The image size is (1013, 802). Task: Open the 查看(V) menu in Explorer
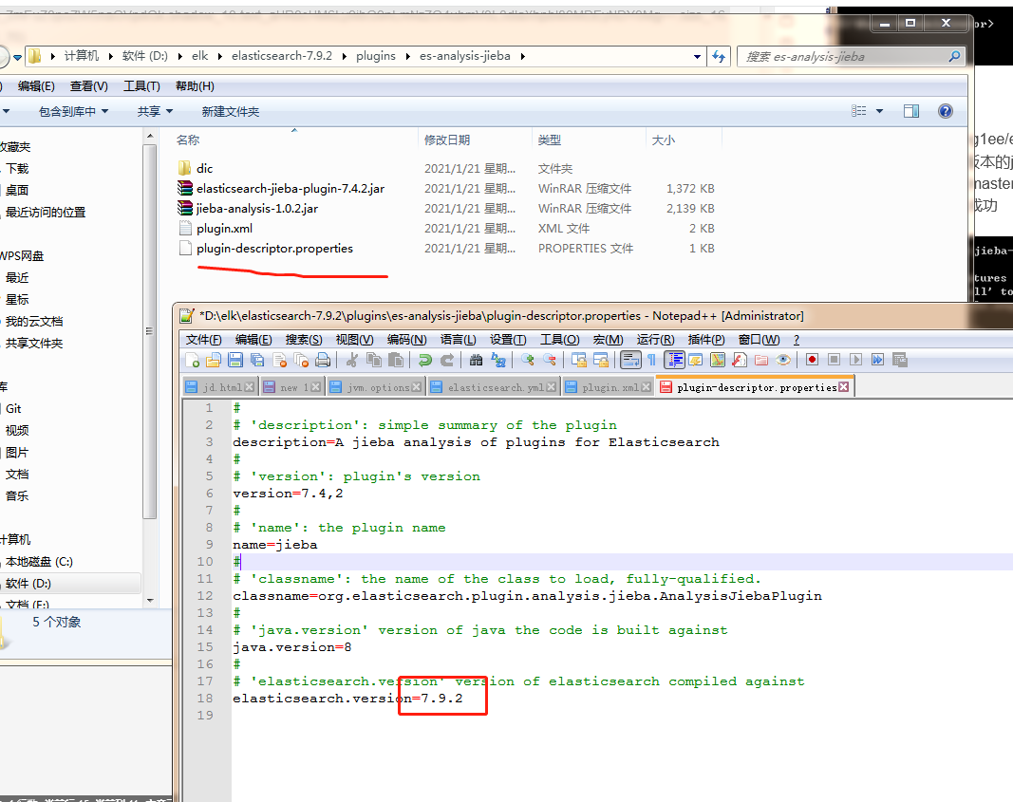click(89, 85)
